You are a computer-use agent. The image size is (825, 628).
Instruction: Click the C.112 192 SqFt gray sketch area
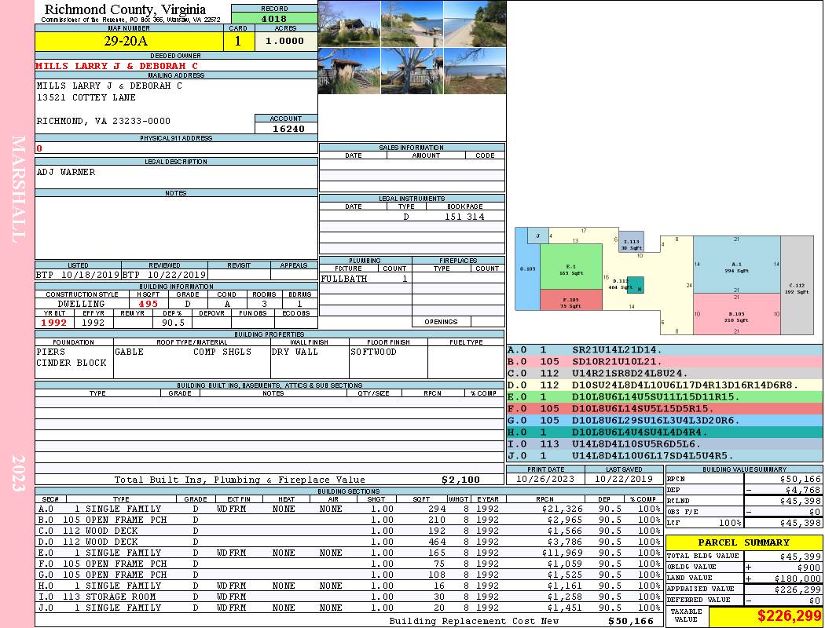(x=797, y=286)
